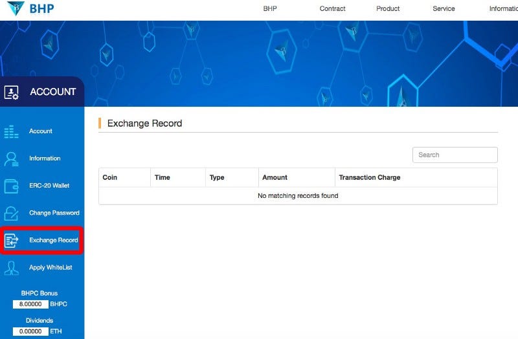518x339 pixels.
Task: Sort by the Type column header
Action: (232, 178)
